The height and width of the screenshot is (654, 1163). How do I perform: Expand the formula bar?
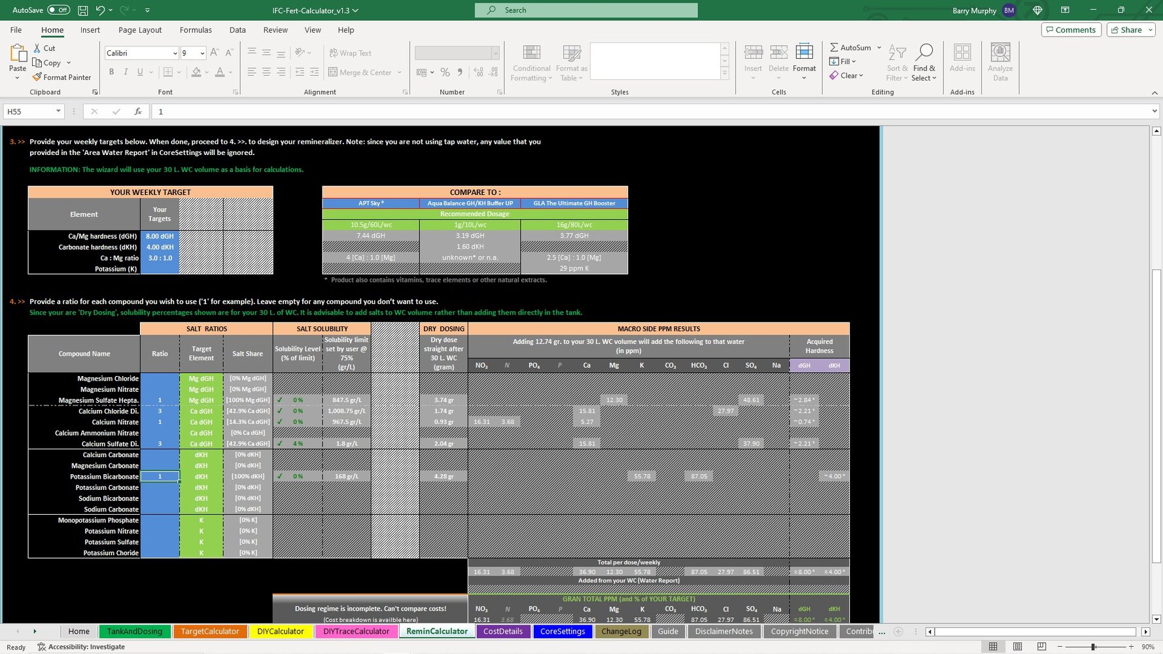(x=1154, y=111)
